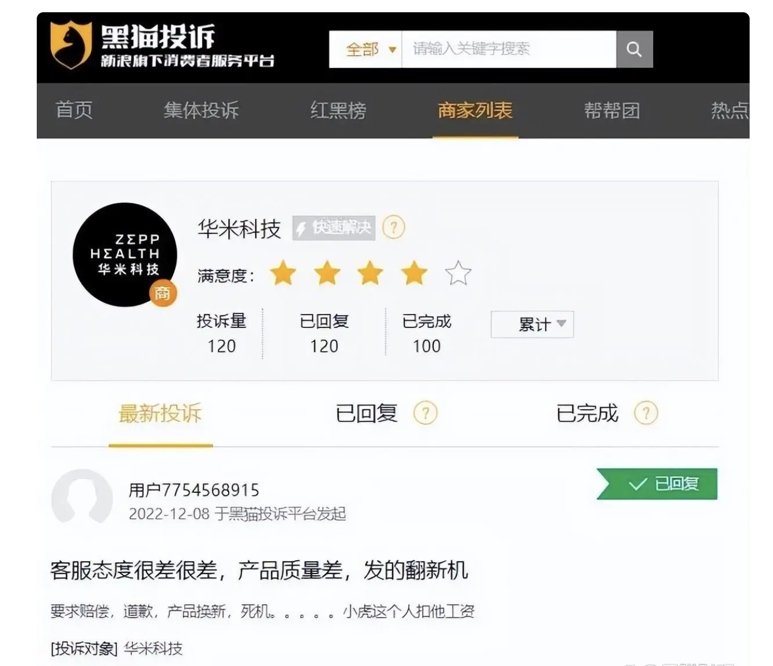Click the first gold satisfaction star
773x666 pixels.
click(283, 273)
